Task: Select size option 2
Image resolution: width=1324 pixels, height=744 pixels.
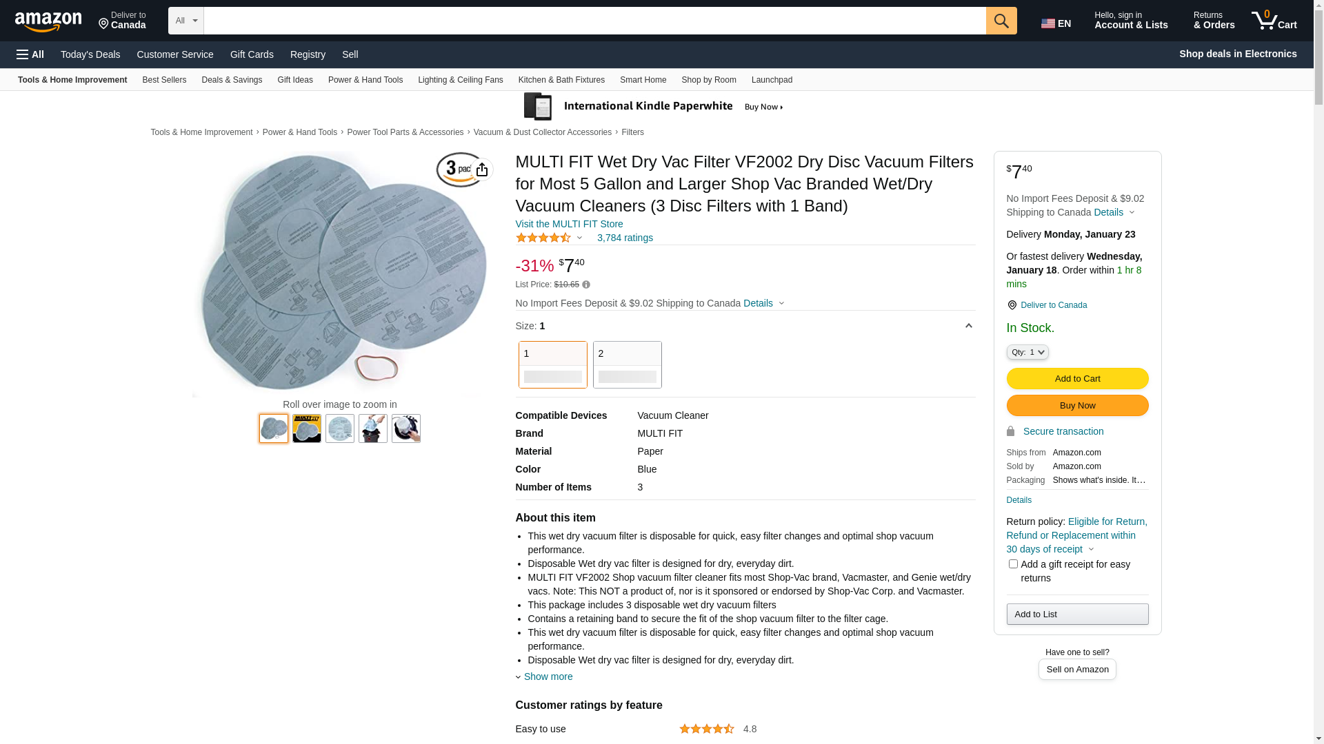Action: tap(627, 364)
